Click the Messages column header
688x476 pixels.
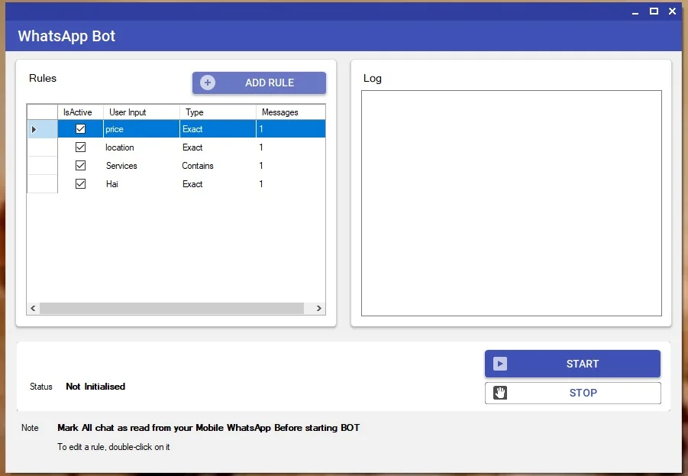(280, 112)
